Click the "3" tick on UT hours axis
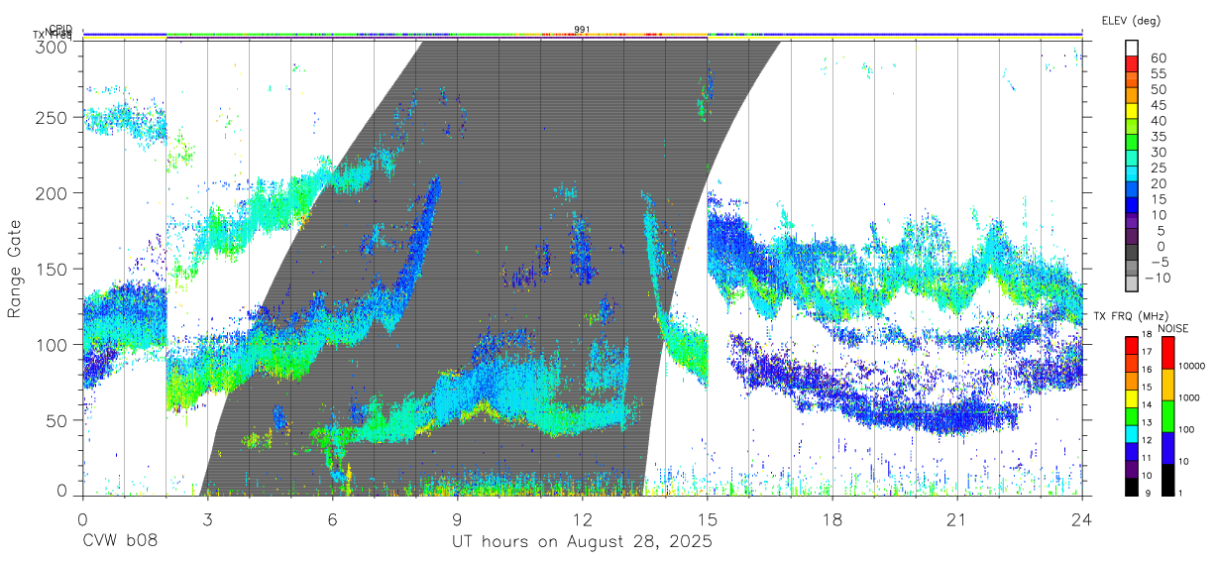The width and height of the screenshot is (1217, 562). (207, 518)
